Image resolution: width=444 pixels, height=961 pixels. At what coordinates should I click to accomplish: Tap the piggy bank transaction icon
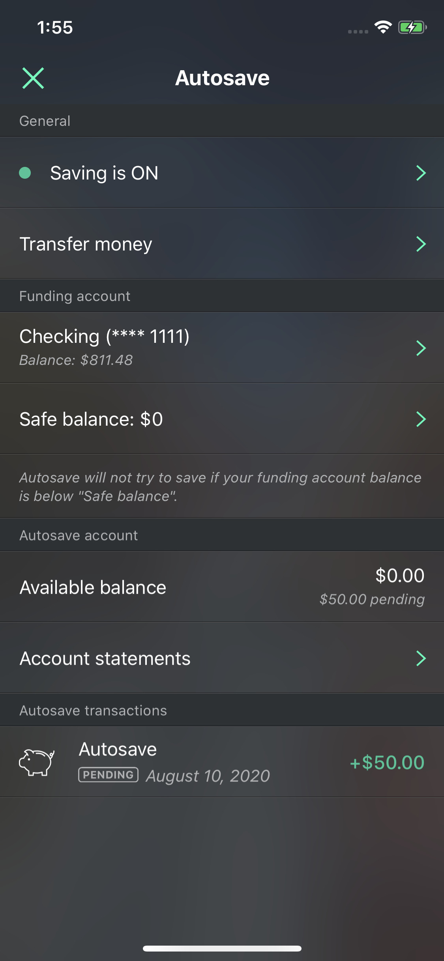click(37, 762)
